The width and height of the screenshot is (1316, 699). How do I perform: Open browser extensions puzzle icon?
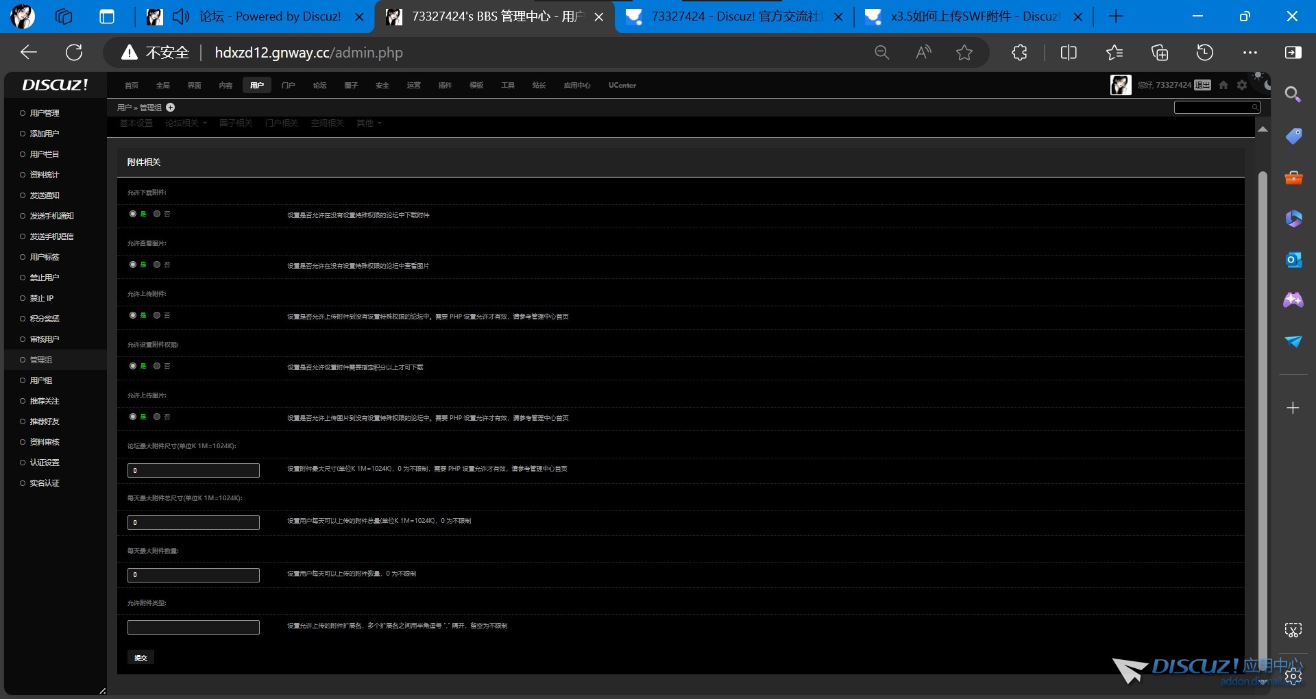tap(1019, 53)
